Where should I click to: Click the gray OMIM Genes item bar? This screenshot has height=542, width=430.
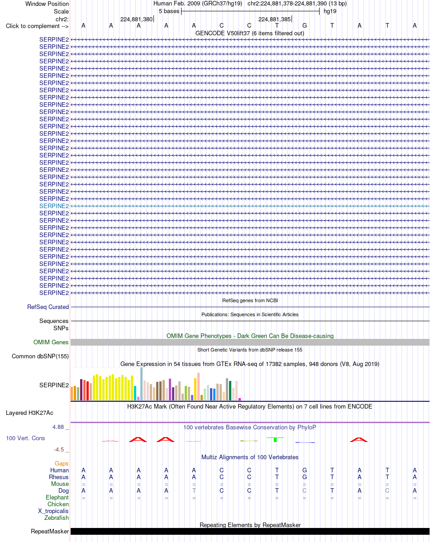point(250,342)
